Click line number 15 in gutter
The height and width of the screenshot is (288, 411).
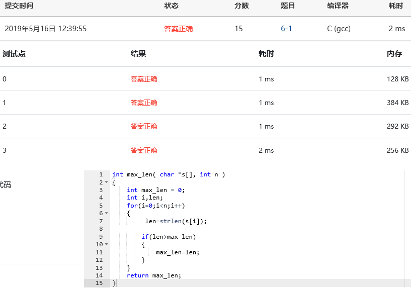(99, 283)
